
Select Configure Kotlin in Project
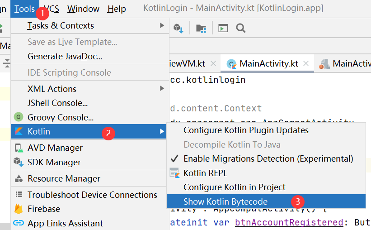pyautogui.click(x=266, y=187)
